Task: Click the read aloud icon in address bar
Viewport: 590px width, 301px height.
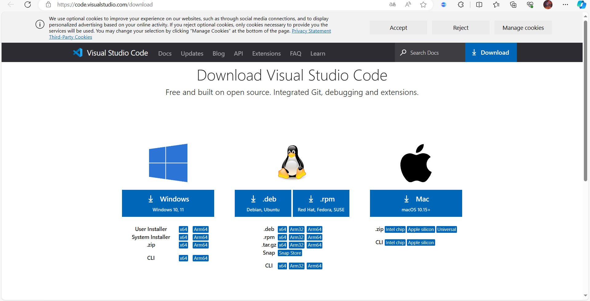Action: point(408,5)
